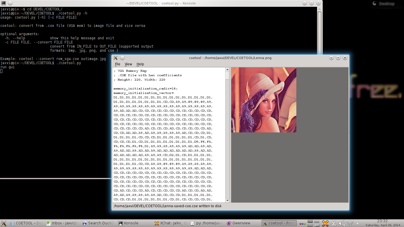Click the scroll-up arrow of the COE text pane
404x227 pixels.
[x=227, y=69]
